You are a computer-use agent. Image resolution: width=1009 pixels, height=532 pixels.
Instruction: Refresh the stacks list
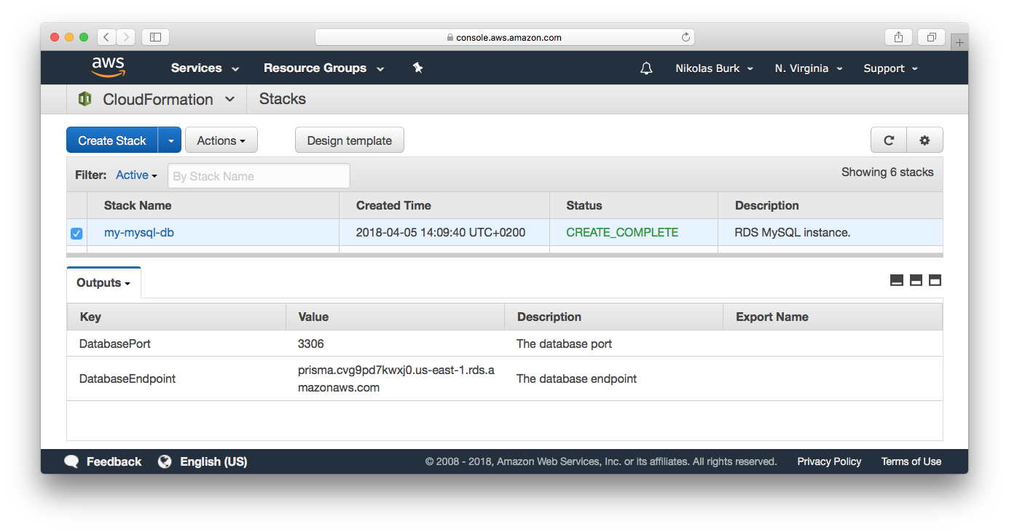point(889,140)
